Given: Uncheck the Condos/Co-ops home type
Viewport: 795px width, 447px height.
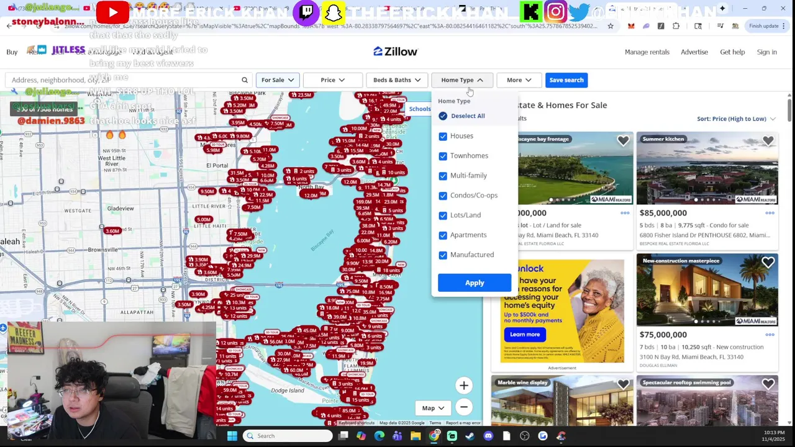Looking at the screenshot, I should click(443, 196).
